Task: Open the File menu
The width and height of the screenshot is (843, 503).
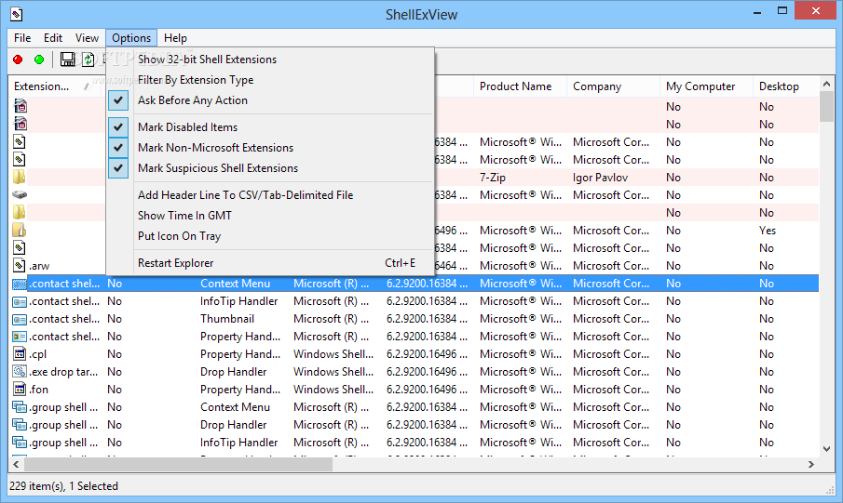Action: 22,38
